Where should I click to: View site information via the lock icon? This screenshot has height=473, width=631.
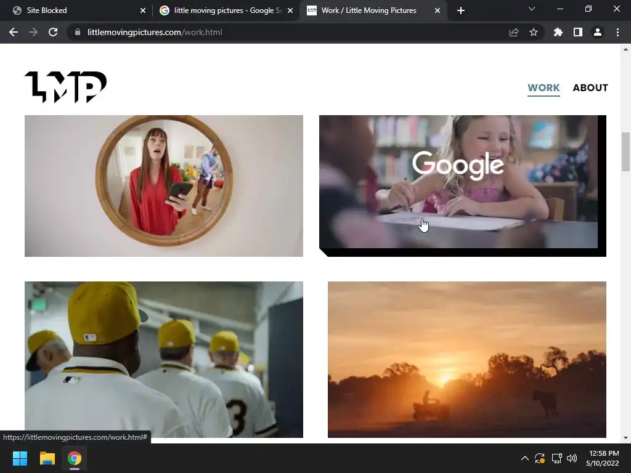[x=78, y=32]
